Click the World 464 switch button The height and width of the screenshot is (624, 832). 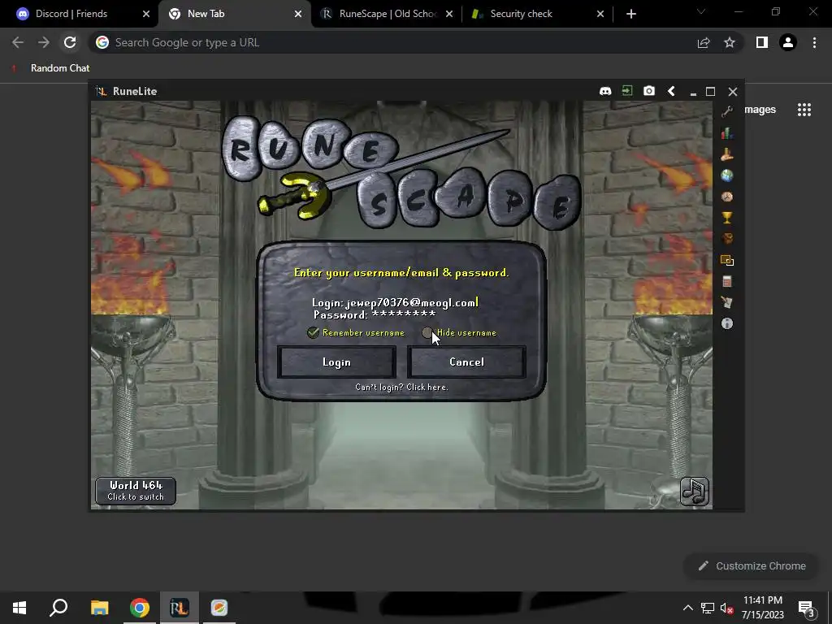click(136, 491)
